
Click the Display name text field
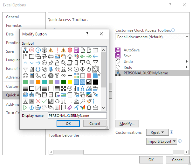pos(77,116)
